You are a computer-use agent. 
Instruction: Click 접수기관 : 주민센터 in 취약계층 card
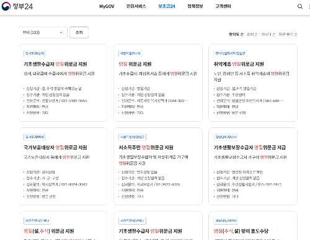click(x=231, y=95)
